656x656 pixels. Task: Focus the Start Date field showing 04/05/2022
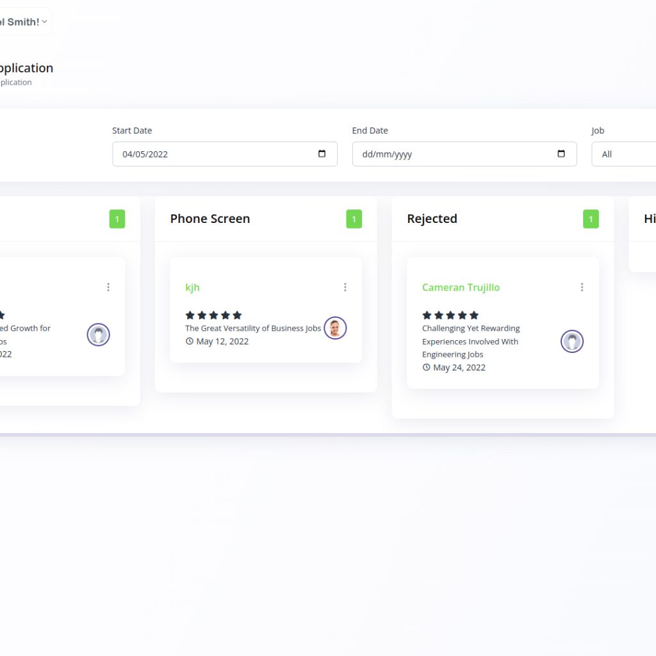211,154
